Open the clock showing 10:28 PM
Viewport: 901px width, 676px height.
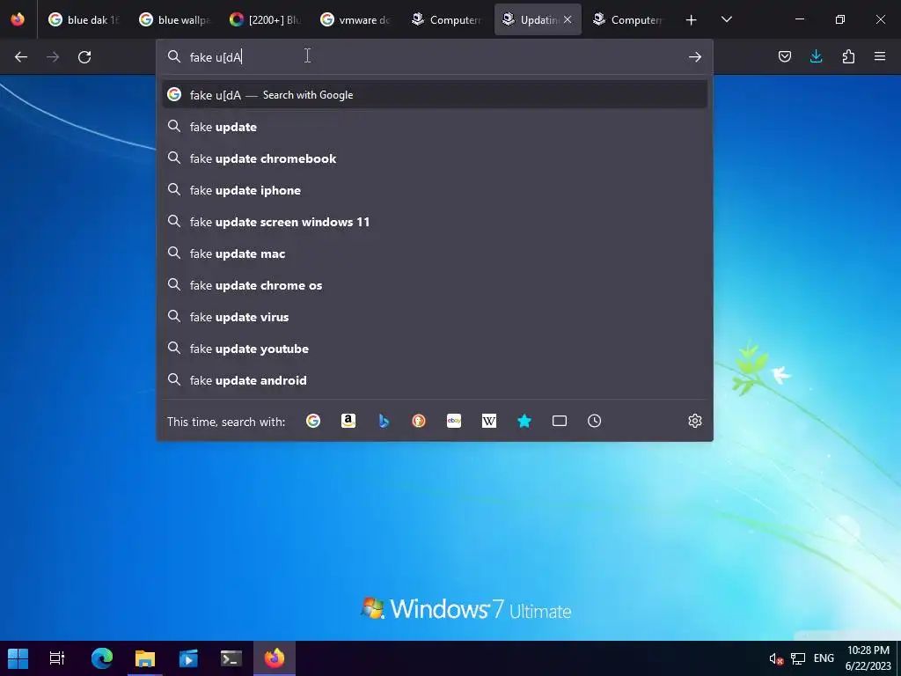point(868,658)
